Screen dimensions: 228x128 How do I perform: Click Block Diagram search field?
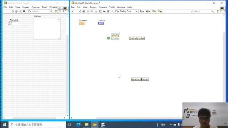click(202, 11)
